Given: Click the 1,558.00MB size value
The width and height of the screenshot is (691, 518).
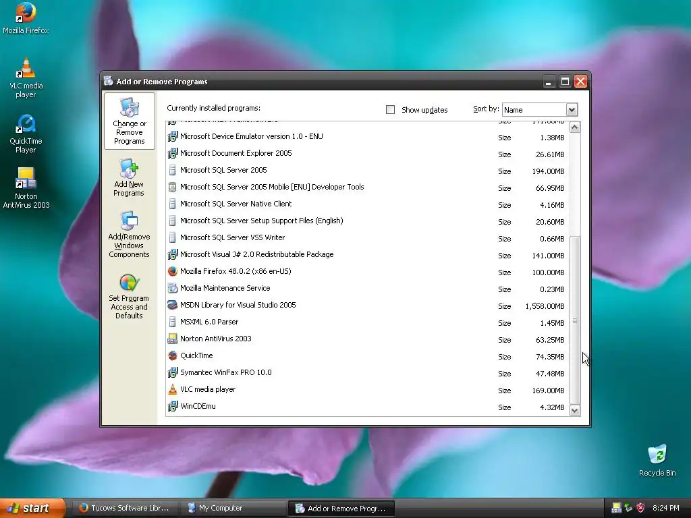Looking at the screenshot, I should click(x=545, y=306).
